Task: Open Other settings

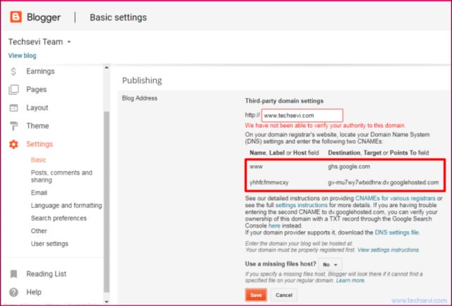Action: [39, 230]
